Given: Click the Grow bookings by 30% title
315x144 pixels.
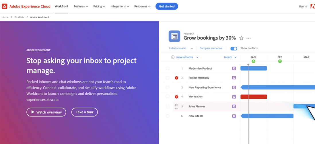Looking at the screenshot, I should 209,38.
